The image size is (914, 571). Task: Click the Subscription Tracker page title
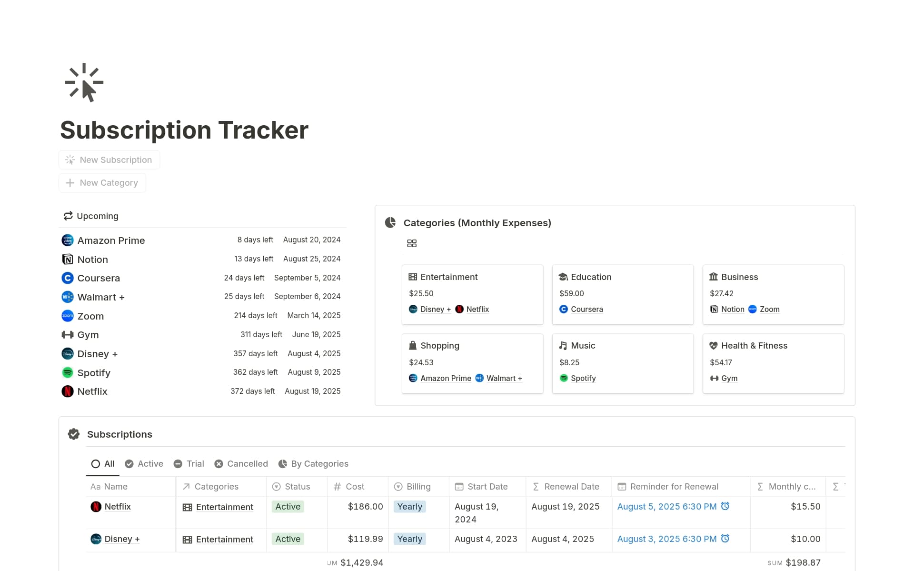pyautogui.click(x=184, y=130)
